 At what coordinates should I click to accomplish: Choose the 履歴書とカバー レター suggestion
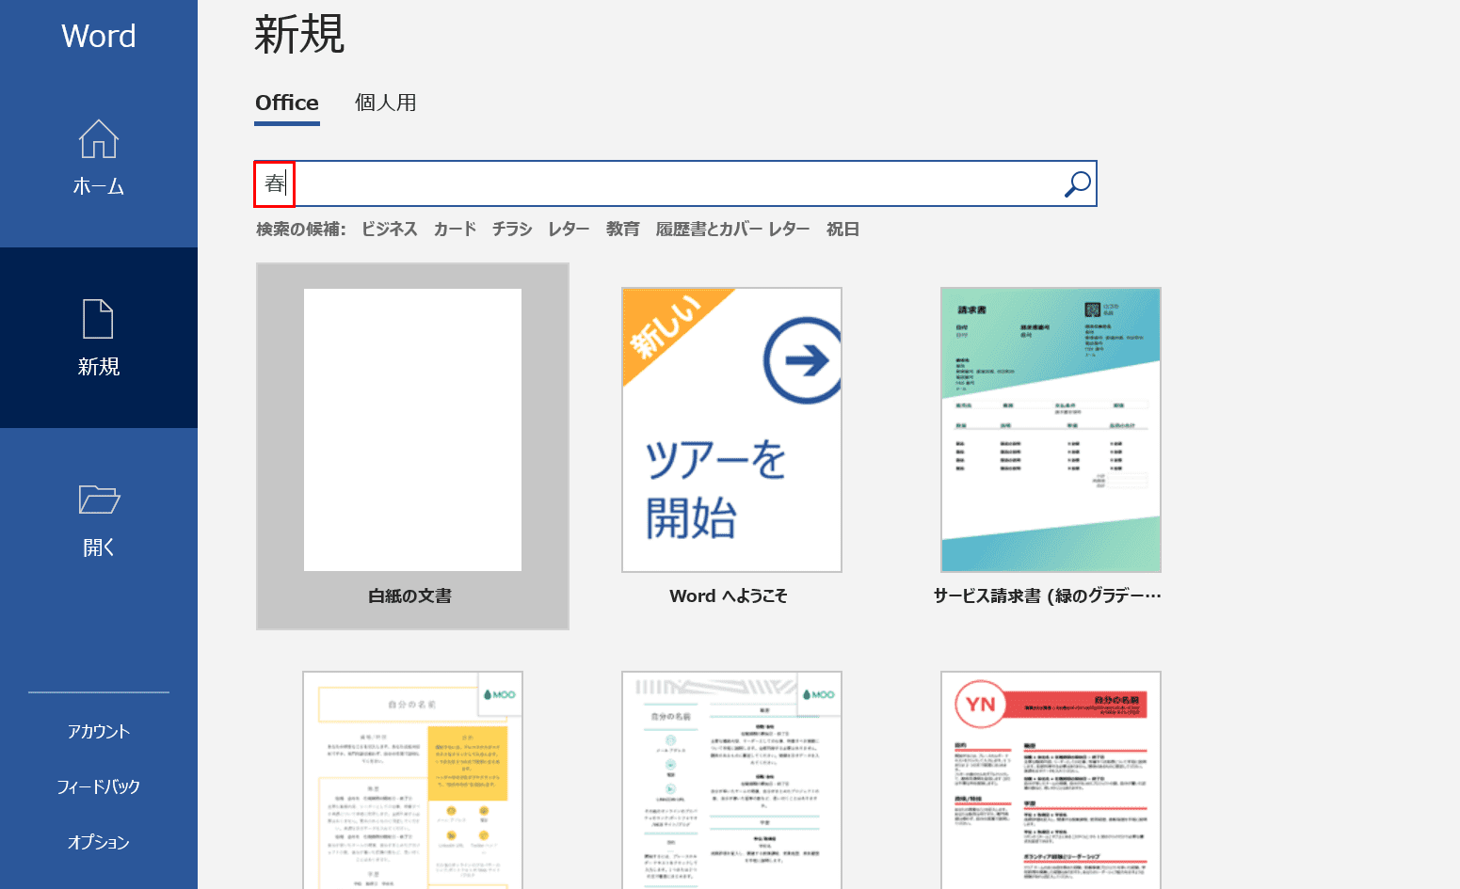[732, 229]
